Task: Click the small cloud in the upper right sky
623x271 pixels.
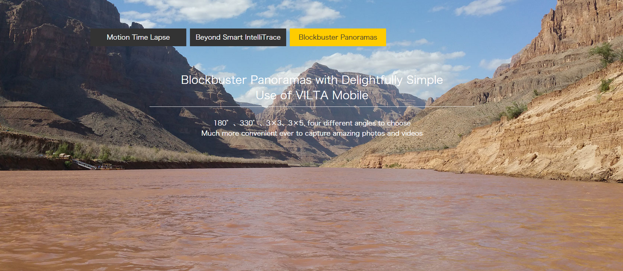Action: point(480,8)
